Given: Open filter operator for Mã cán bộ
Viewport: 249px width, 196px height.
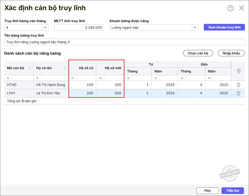Looking at the screenshot, I should pos(8,78).
